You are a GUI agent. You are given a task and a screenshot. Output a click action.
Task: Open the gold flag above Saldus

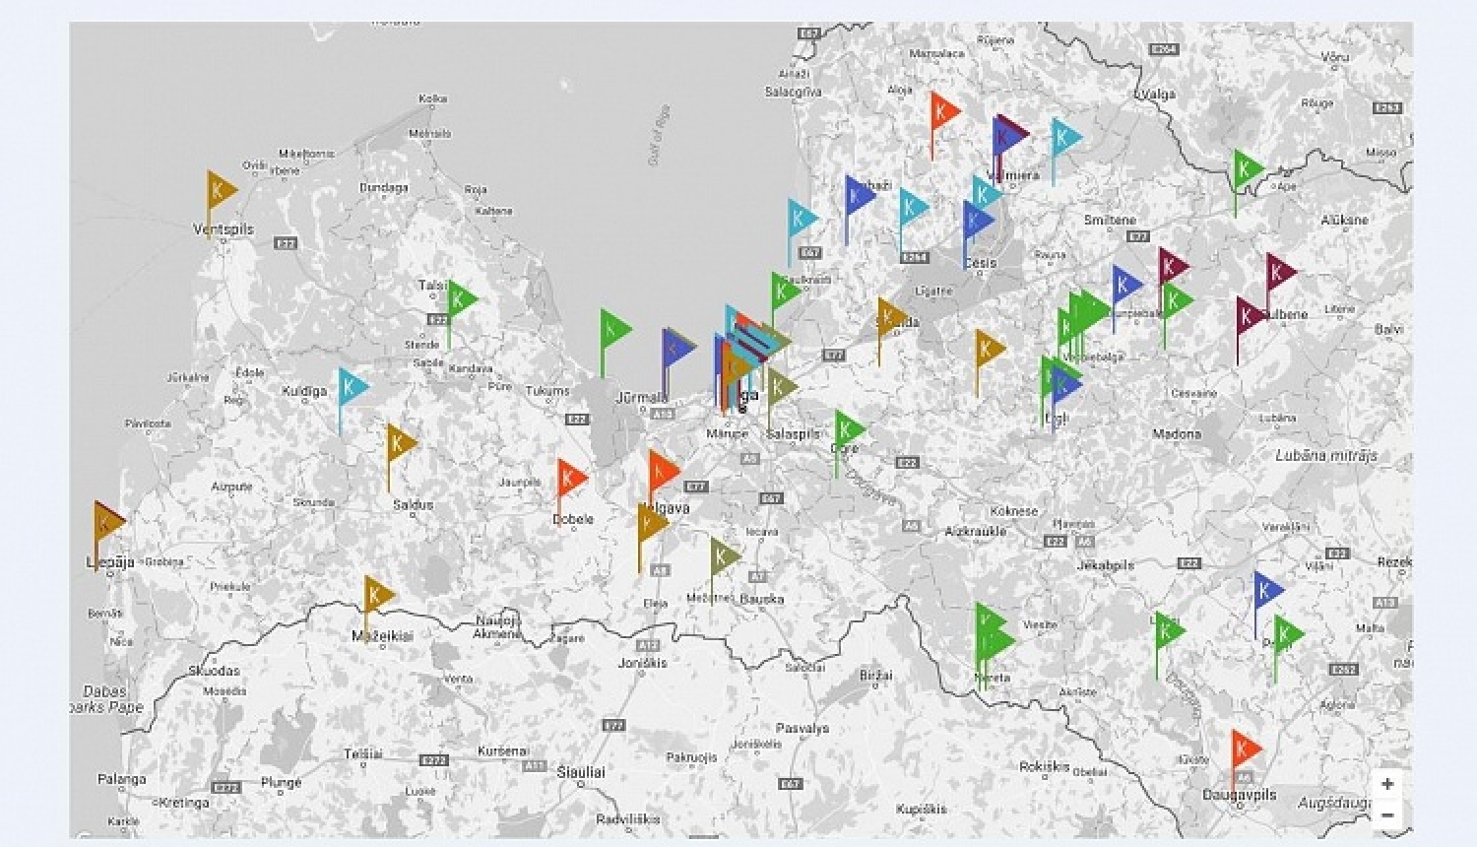(401, 443)
